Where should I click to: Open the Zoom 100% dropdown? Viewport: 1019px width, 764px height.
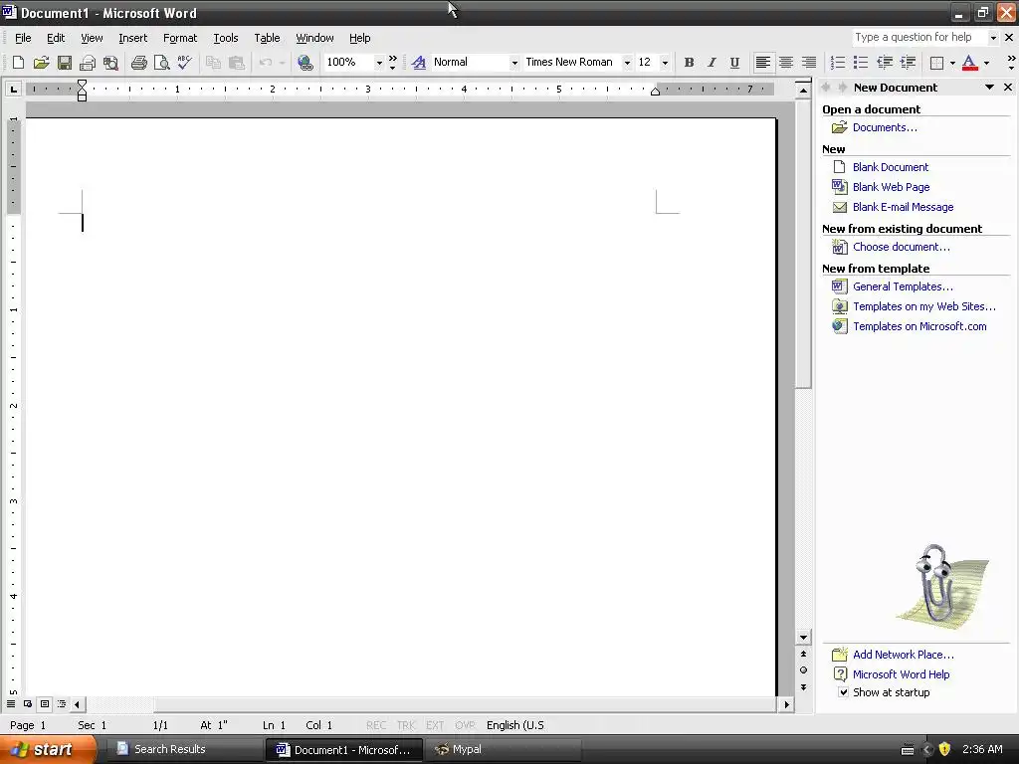click(379, 63)
